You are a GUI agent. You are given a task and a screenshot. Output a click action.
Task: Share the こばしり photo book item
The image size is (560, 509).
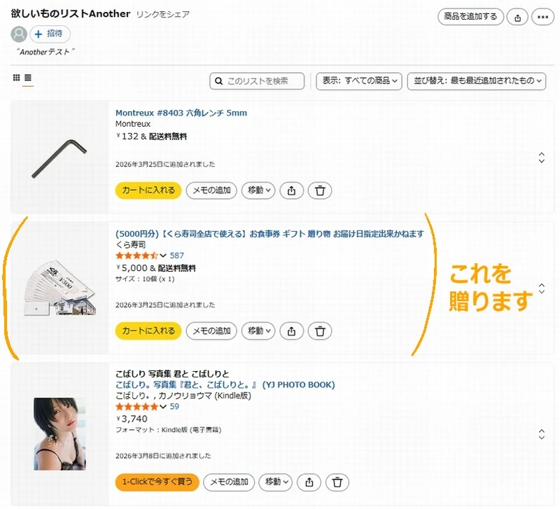point(309,482)
